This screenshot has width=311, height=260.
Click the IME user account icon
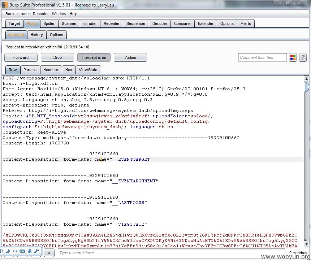pos(30,251)
